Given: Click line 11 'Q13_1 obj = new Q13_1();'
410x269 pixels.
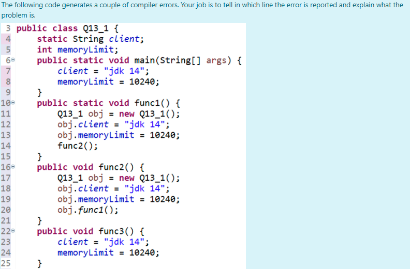Looking at the screenshot, I should pyautogui.click(x=119, y=114).
